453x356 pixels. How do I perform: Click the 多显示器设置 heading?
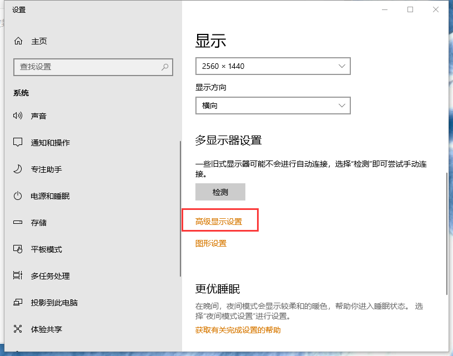pos(228,141)
